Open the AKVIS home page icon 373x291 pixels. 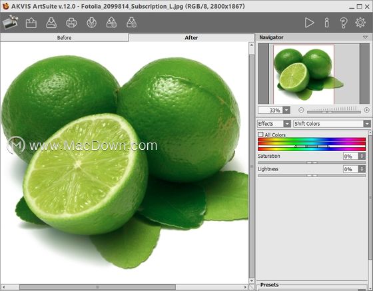coord(11,23)
